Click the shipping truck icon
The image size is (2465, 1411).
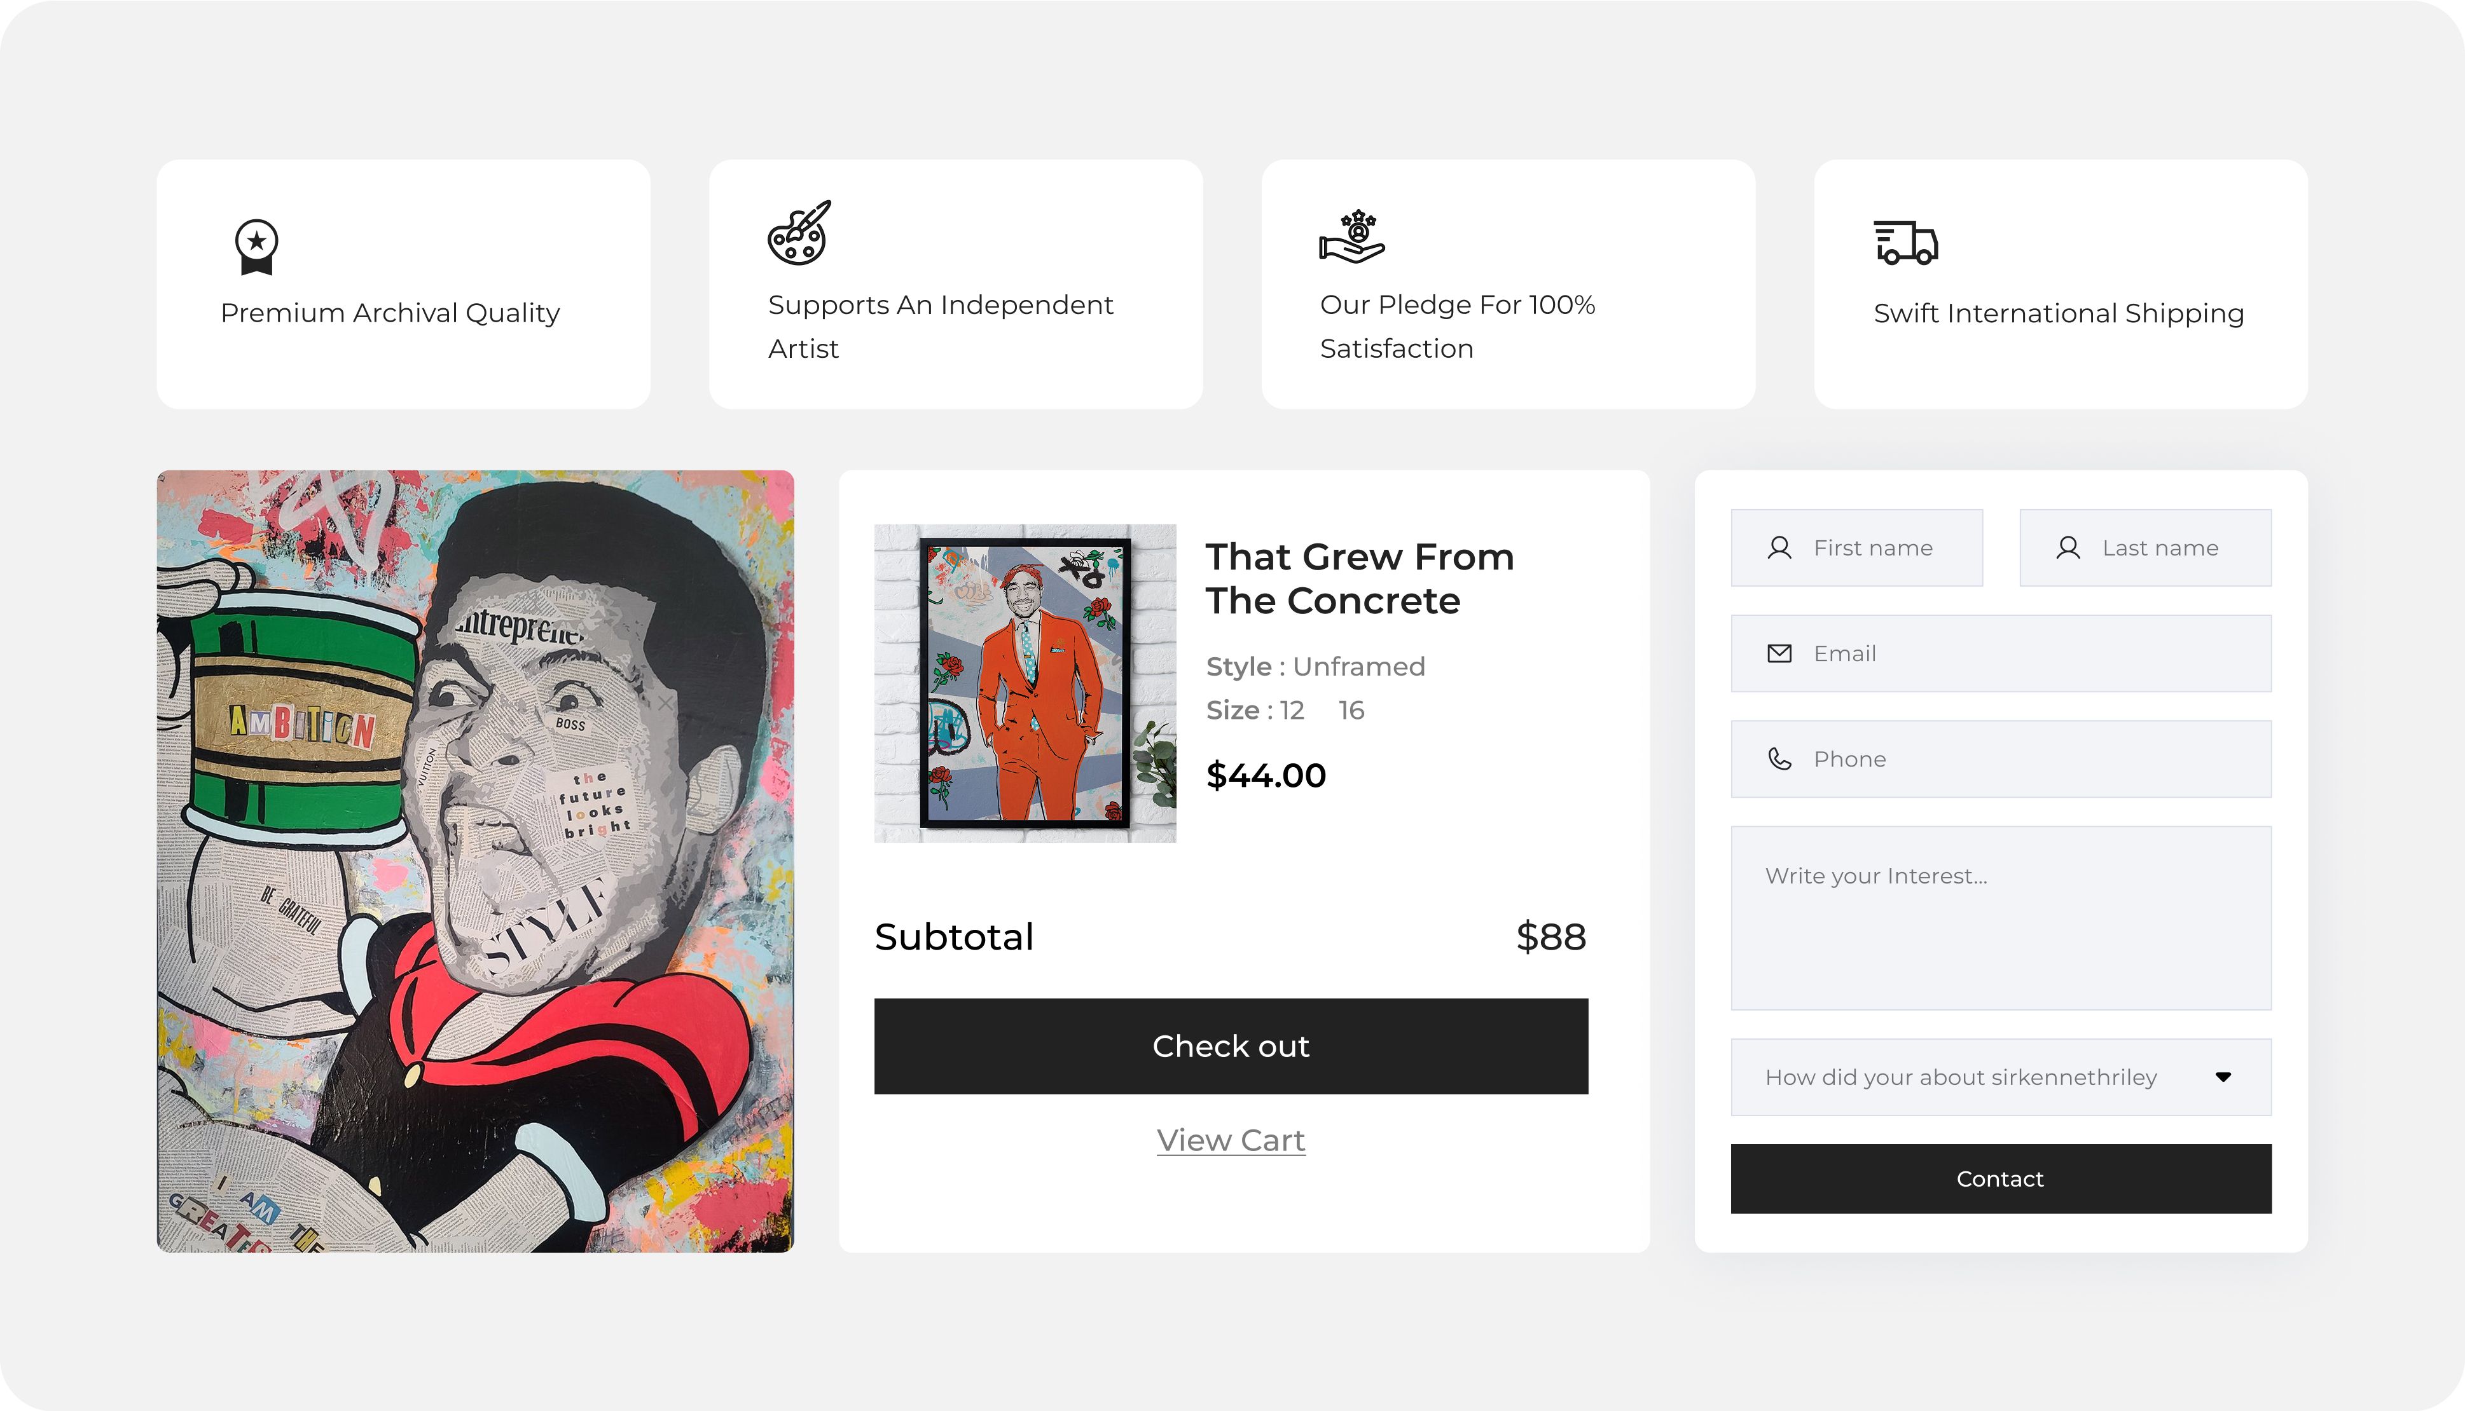click(1905, 242)
